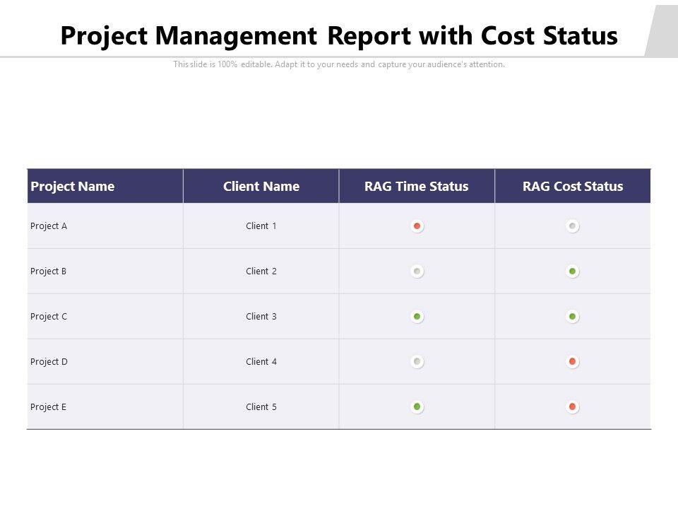
Task: Select Project D grey time status indicator
Action: click(417, 362)
